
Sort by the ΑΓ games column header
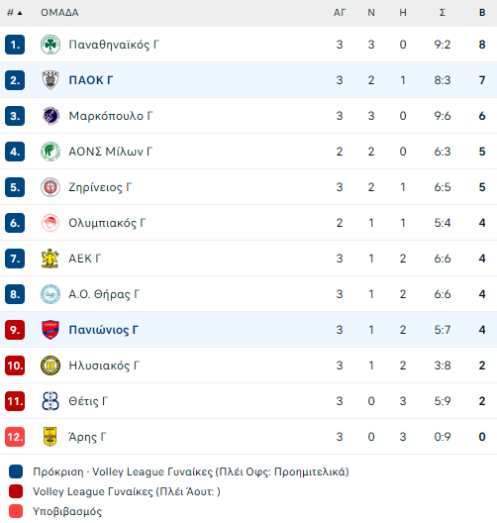[340, 13]
